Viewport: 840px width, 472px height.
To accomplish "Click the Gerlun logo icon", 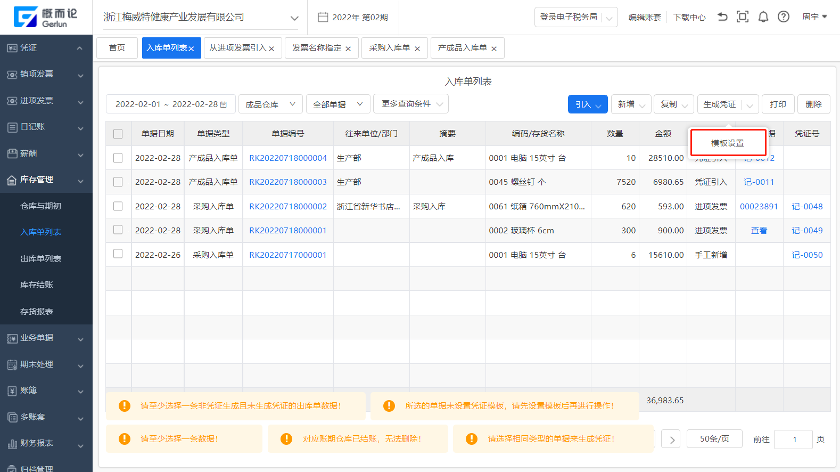I will point(26,17).
